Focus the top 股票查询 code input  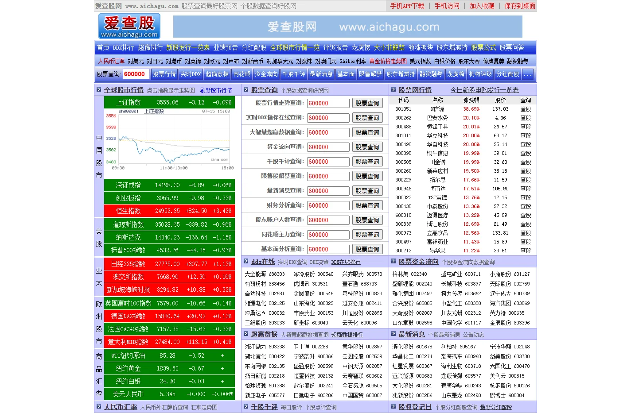pos(135,74)
